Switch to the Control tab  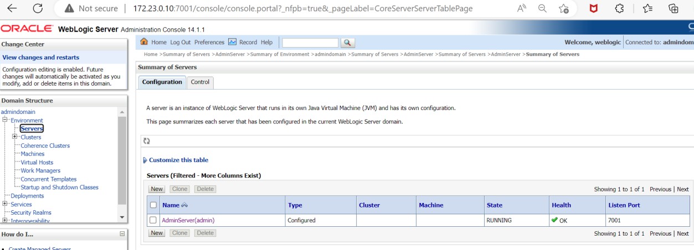click(x=200, y=82)
